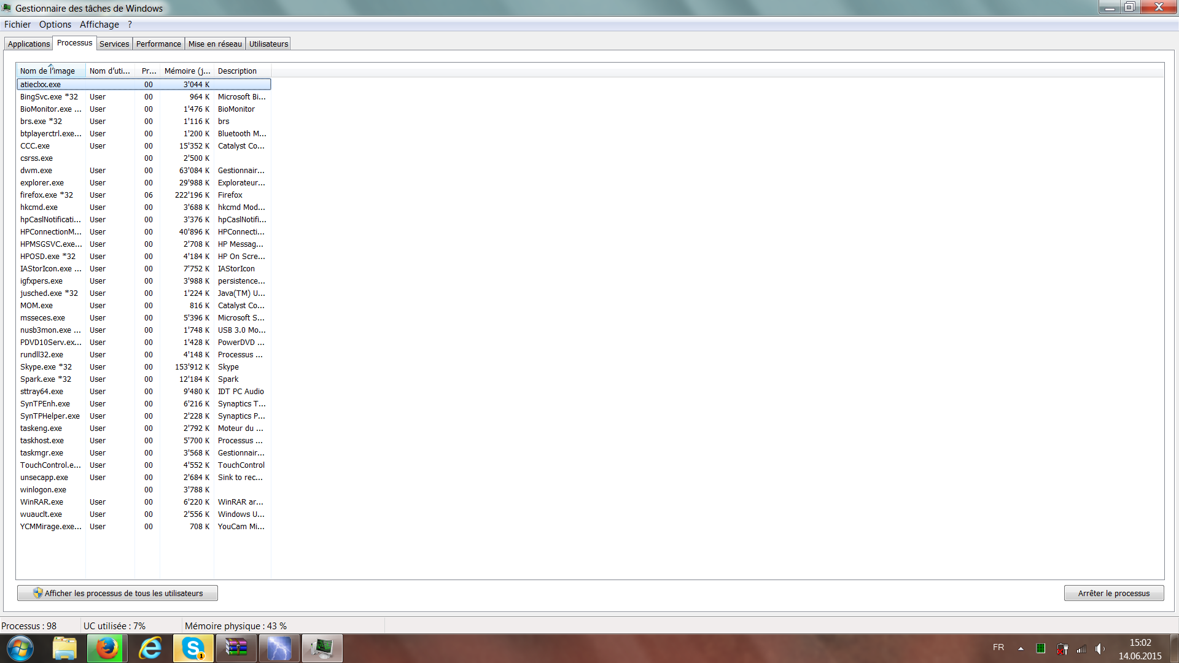The image size is (1179, 663).
Task: Open Windows Explorer folder taskbar icon
Action: click(64, 648)
